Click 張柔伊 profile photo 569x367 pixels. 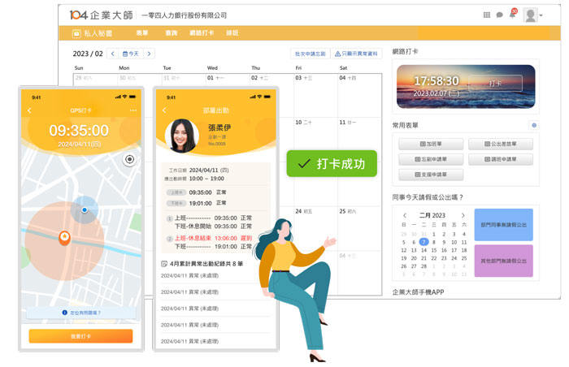click(x=182, y=136)
